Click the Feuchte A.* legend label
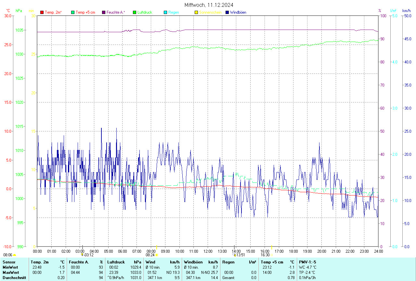416x281 pixels. [116, 12]
